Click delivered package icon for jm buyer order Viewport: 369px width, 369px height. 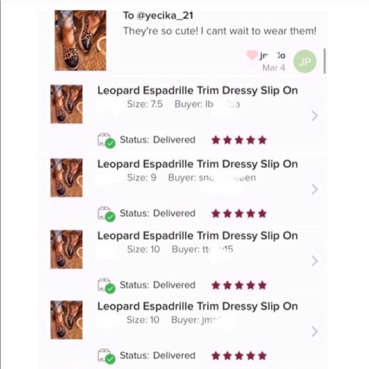coord(106,356)
